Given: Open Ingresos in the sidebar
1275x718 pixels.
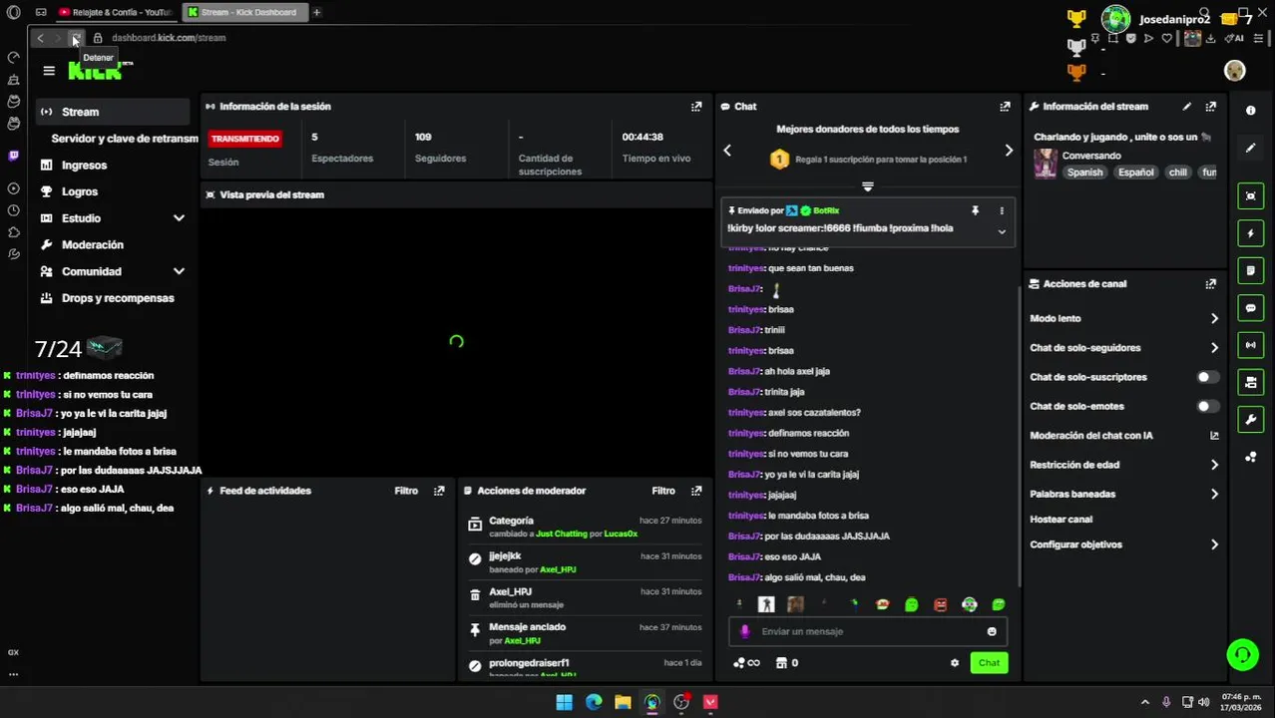Looking at the screenshot, I should pos(84,166).
